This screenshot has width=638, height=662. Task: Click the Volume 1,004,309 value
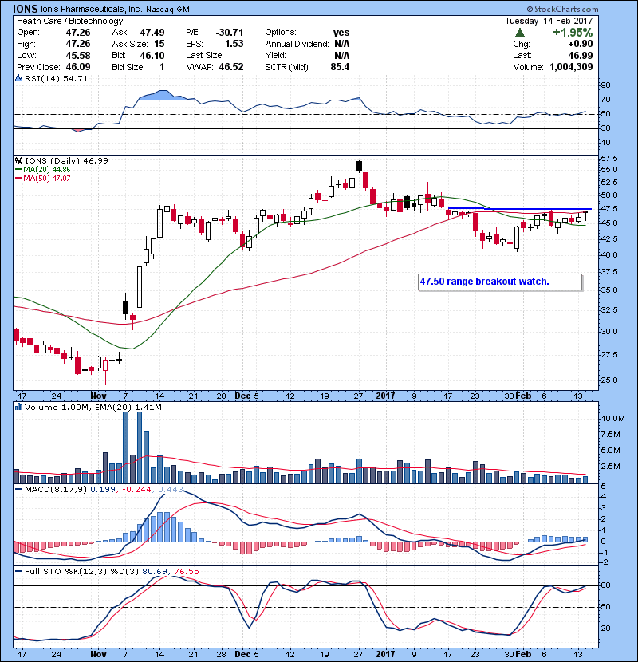[x=571, y=67]
